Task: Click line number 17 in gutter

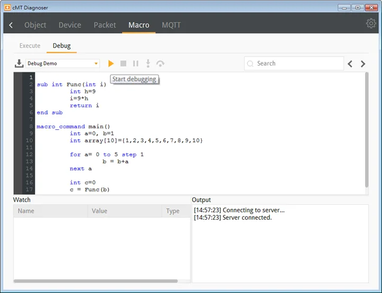Action: [29, 190]
